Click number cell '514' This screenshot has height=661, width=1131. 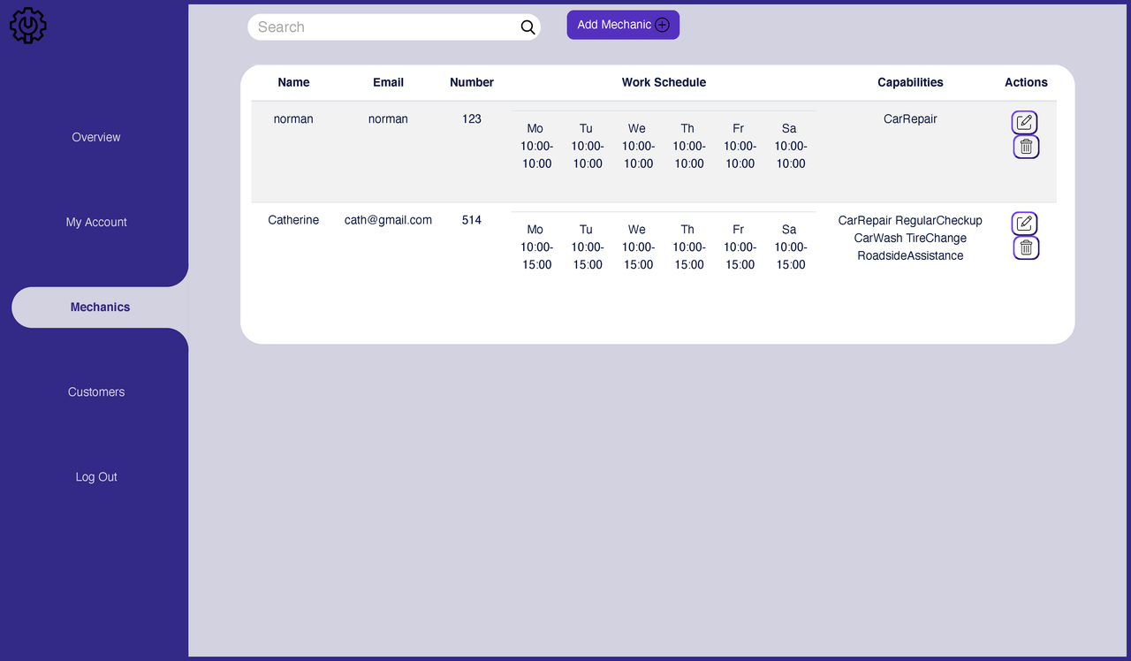point(472,220)
